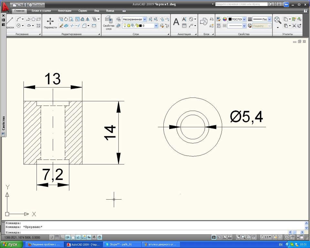
Task: Toggle Dynamic UCS in the status bar
Action: tap(84, 237)
